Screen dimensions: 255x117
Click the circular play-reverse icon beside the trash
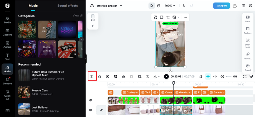(x=108, y=76)
